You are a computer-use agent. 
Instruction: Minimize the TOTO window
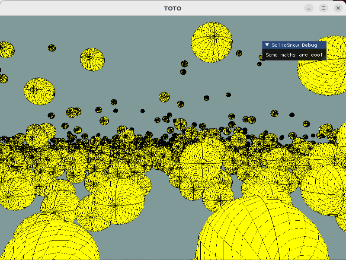(x=309, y=8)
